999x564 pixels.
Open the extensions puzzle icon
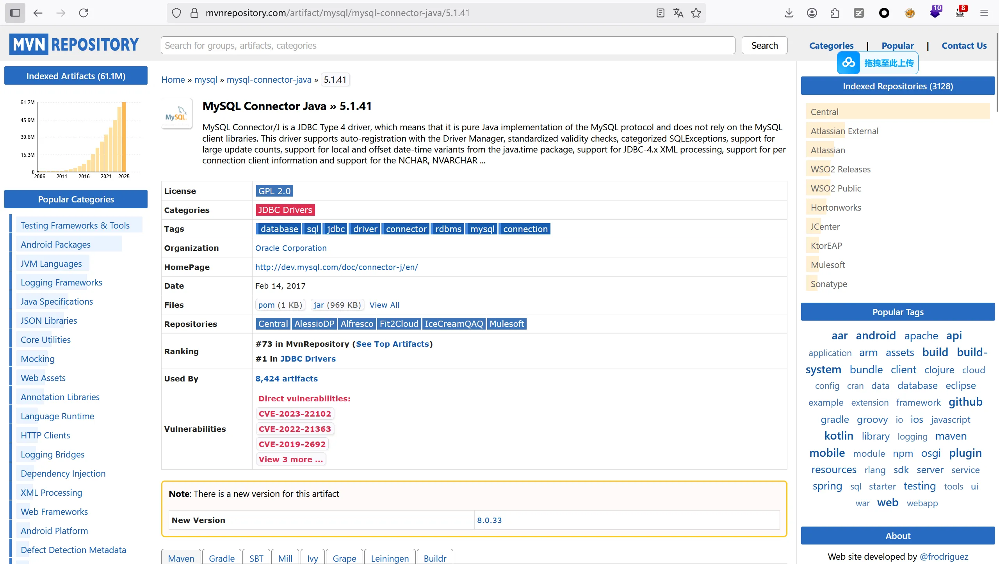pos(835,13)
